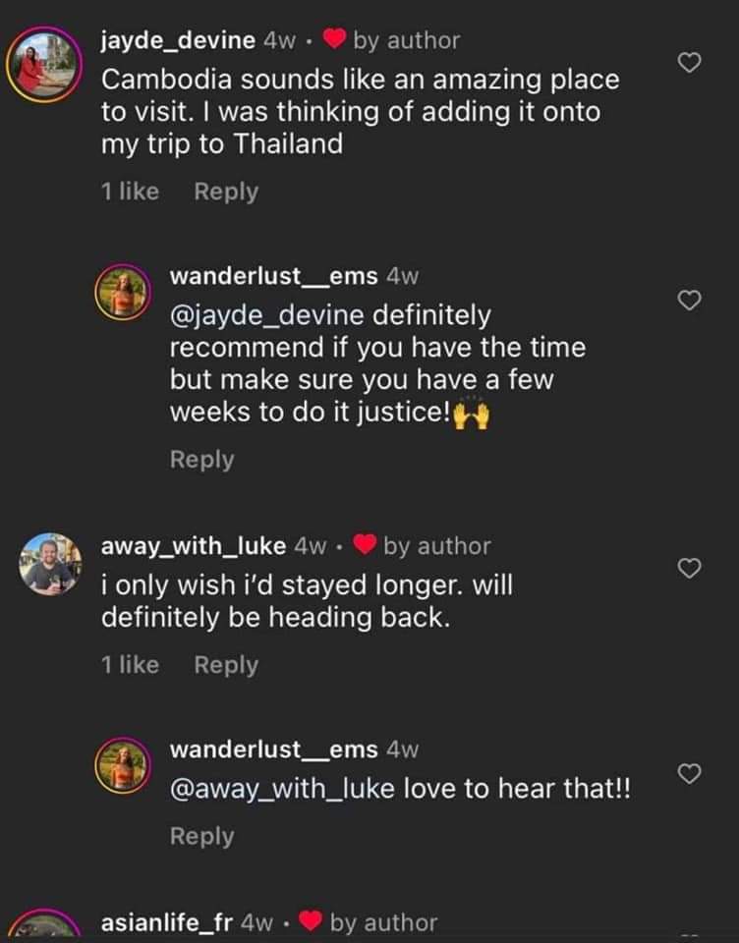Viewport: 739px width, 943px height.
Task: Reply to jayde_devine's comment
Action: pyautogui.click(x=226, y=192)
